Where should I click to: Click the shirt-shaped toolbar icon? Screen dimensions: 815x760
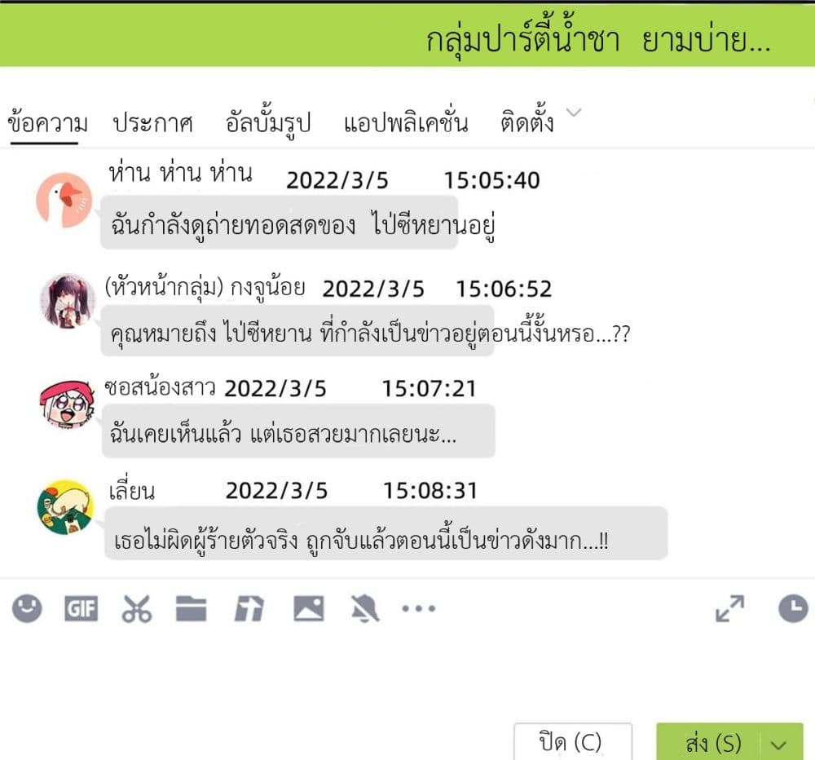(249, 608)
